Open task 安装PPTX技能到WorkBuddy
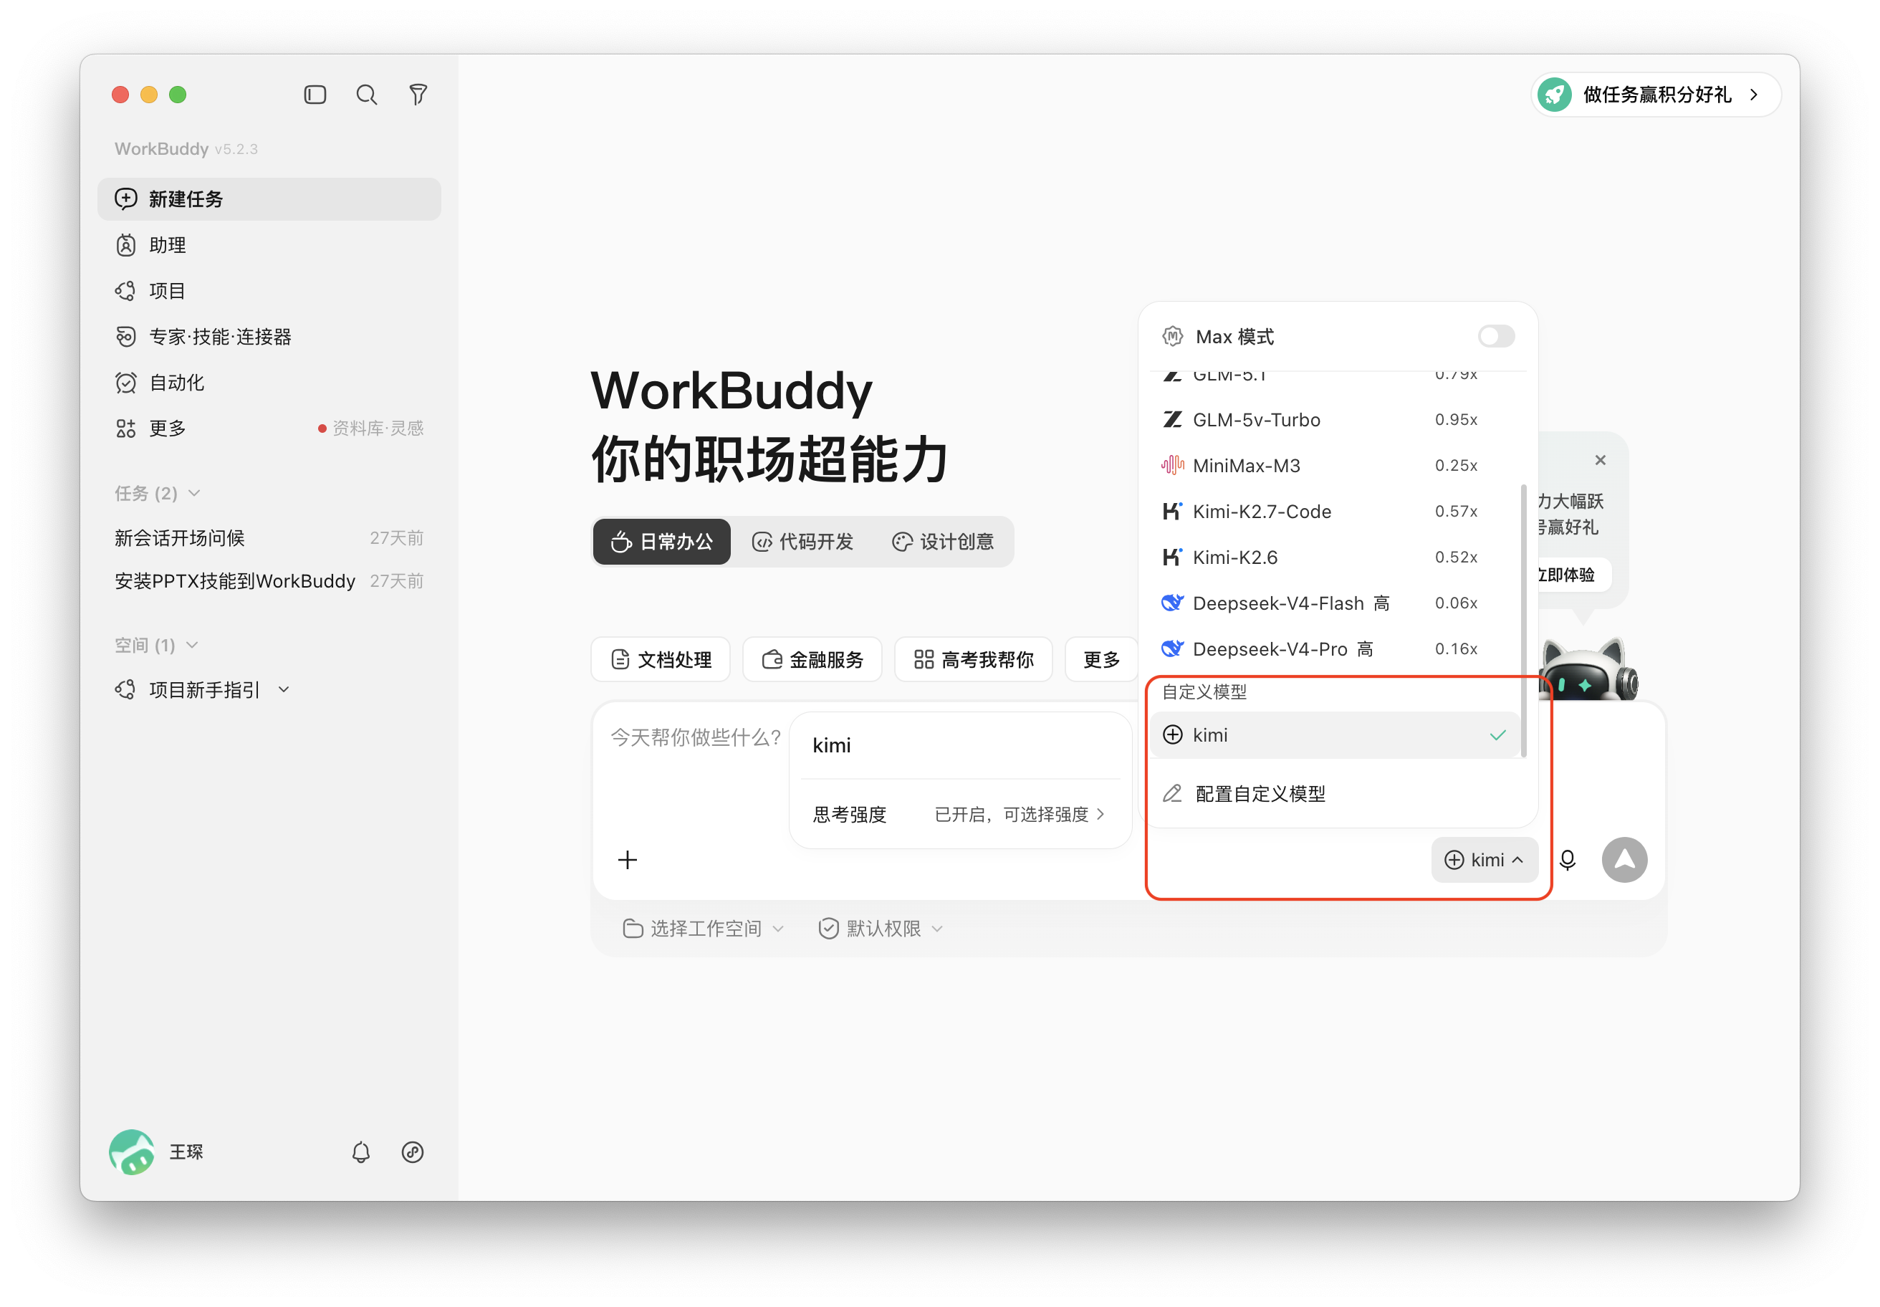 coord(269,581)
